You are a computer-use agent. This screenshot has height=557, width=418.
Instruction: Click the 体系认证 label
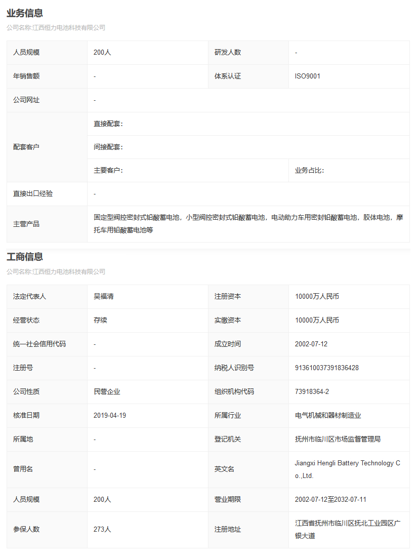pyautogui.click(x=228, y=76)
